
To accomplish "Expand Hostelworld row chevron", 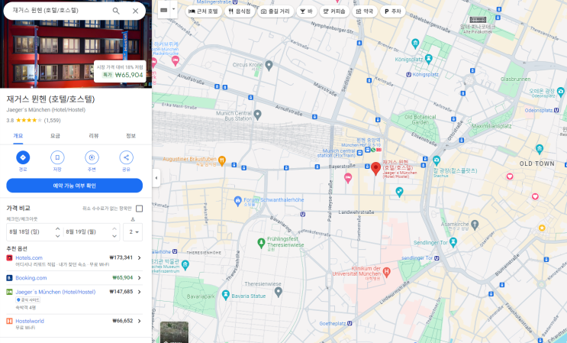I will coord(139,321).
